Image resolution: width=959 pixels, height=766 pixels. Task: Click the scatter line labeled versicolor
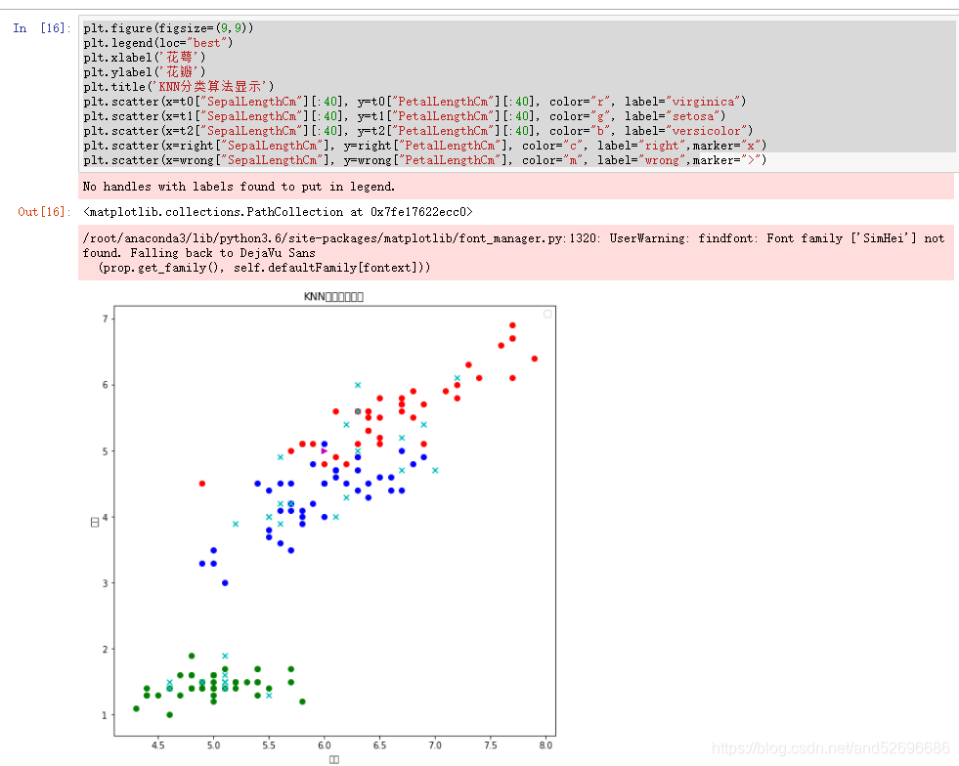coord(418,131)
